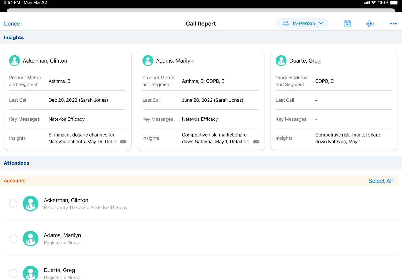Tap the signature capture icon

coord(370,24)
